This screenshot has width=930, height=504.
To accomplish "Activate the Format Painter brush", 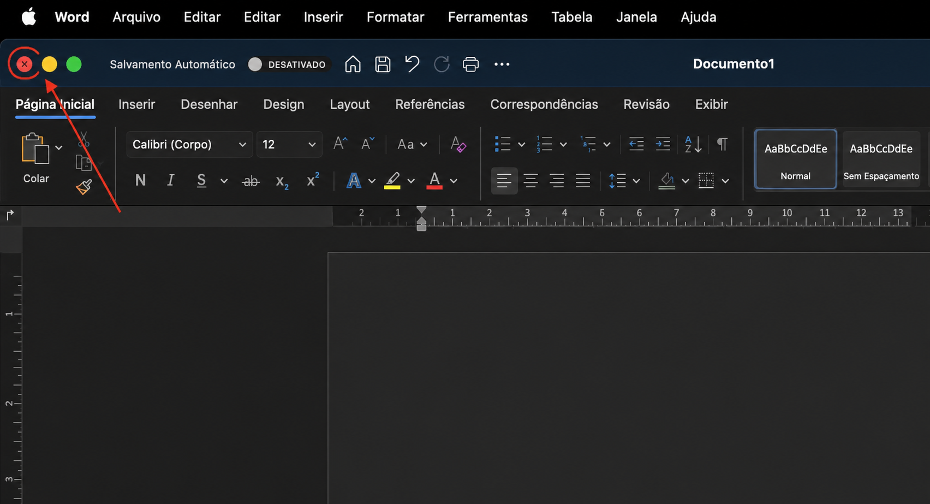I will [84, 187].
